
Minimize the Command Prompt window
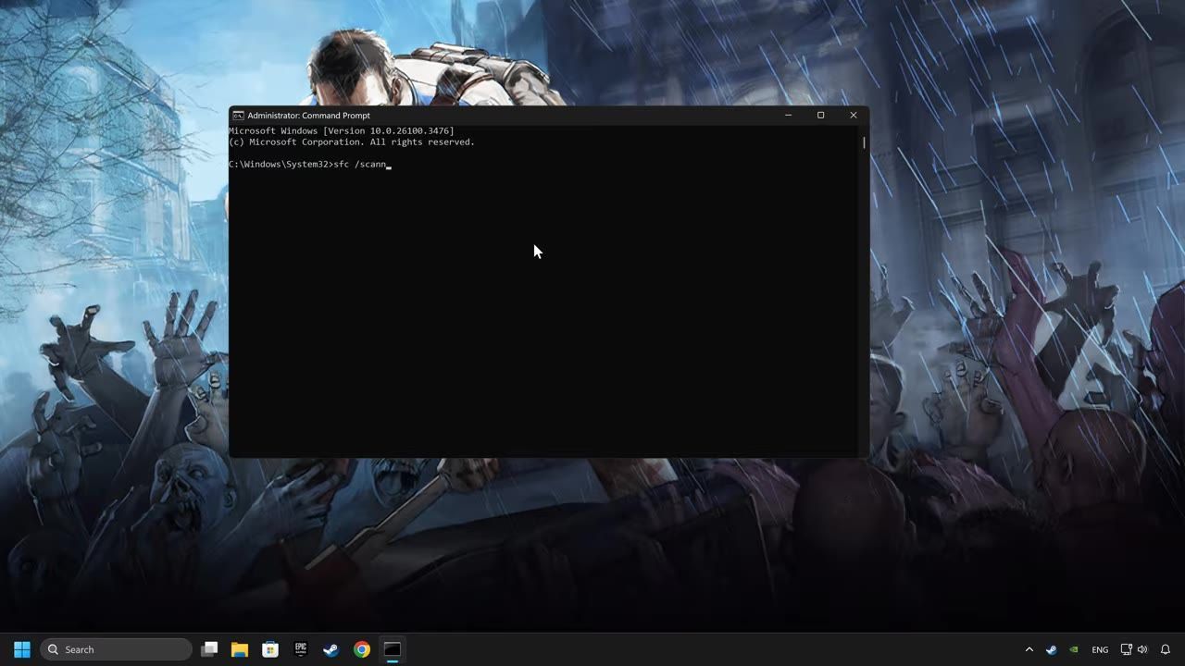click(788, 116)
